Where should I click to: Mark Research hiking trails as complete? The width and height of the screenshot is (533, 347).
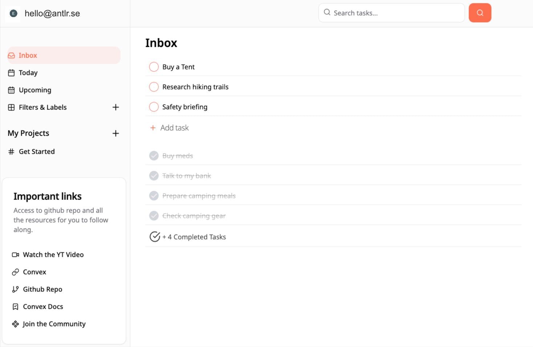[154, 87]
